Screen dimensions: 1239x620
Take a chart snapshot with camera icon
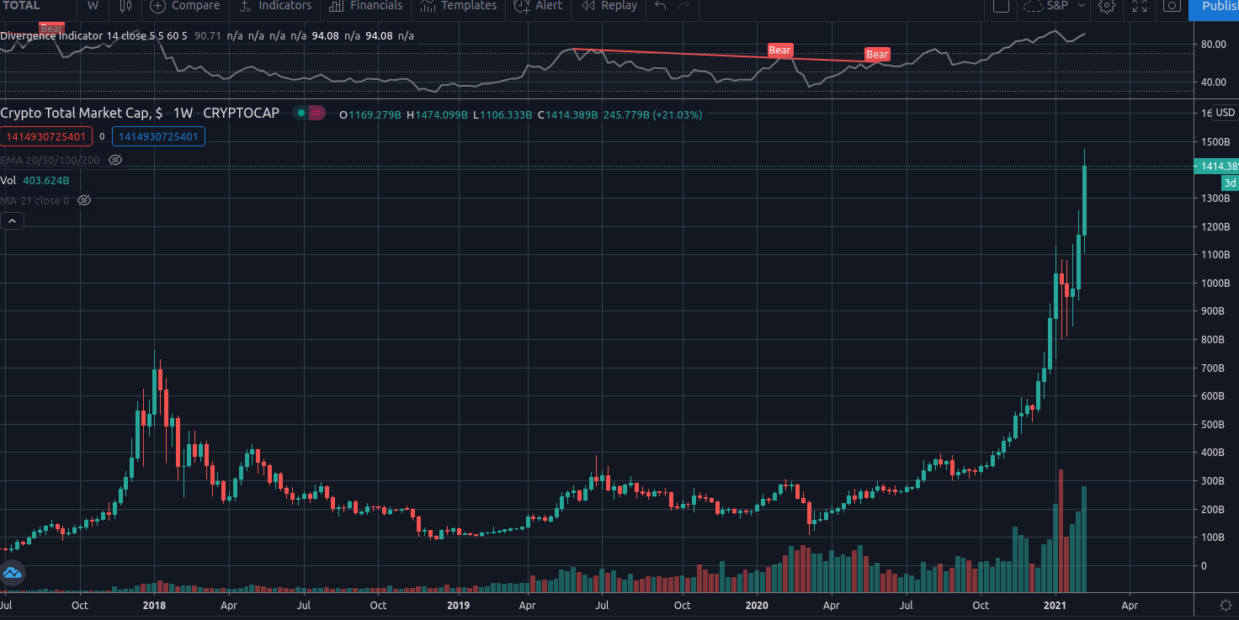tap(1172, 6)
